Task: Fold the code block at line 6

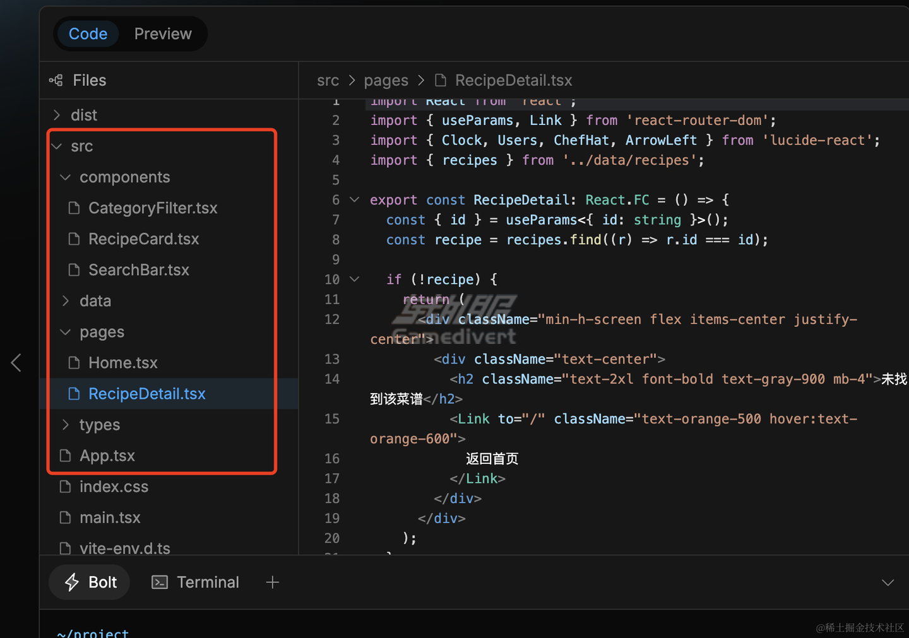Action: pyautogui.click(x=355, y=200)
